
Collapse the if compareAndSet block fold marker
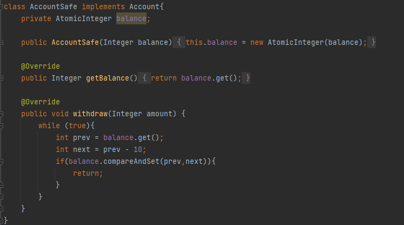pos(1,161)
